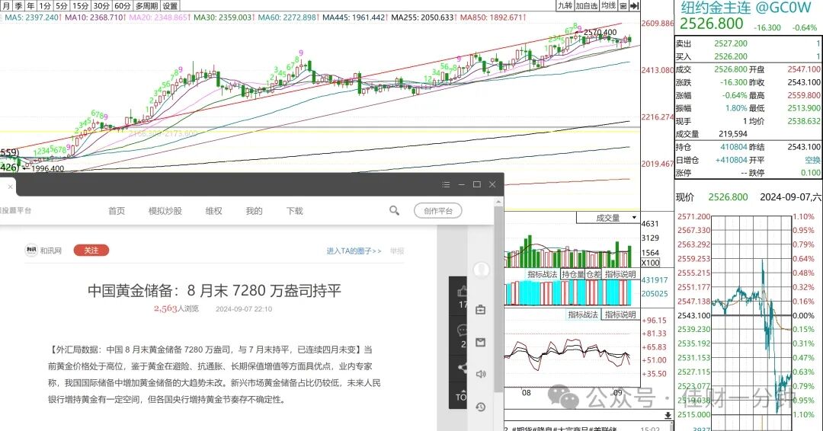
Task: Click the X100 volume scale label
Action: pyautogui.click(x=650, y=263)
